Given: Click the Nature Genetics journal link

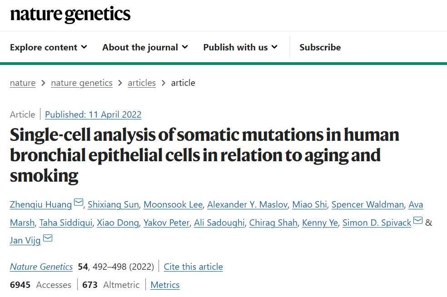Looking at the screenshot, I should tap(41, 267).
